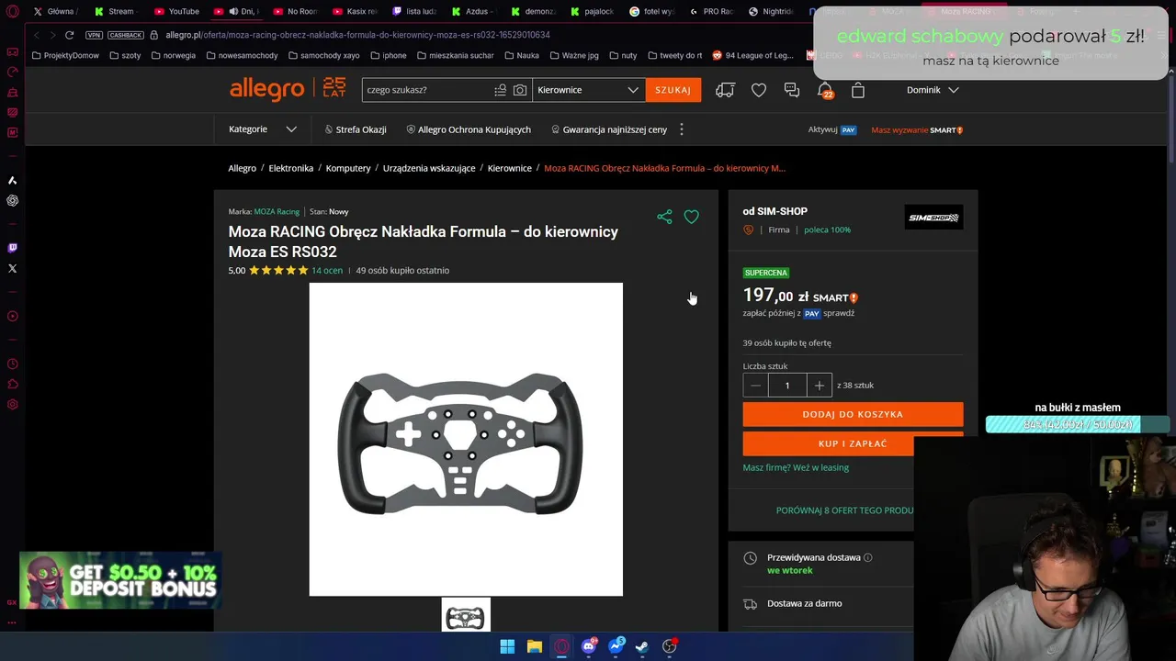This screenshot has height=661, width=1176.
Task: Switch to the Stream browser tab
Action: click(115, 11)
